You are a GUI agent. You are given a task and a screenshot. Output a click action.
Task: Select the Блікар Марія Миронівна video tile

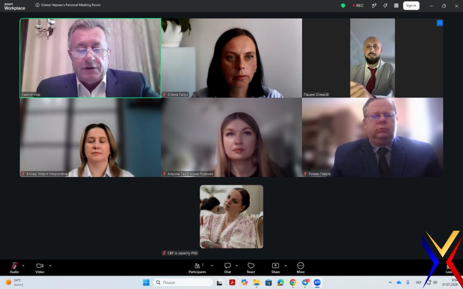90,137
